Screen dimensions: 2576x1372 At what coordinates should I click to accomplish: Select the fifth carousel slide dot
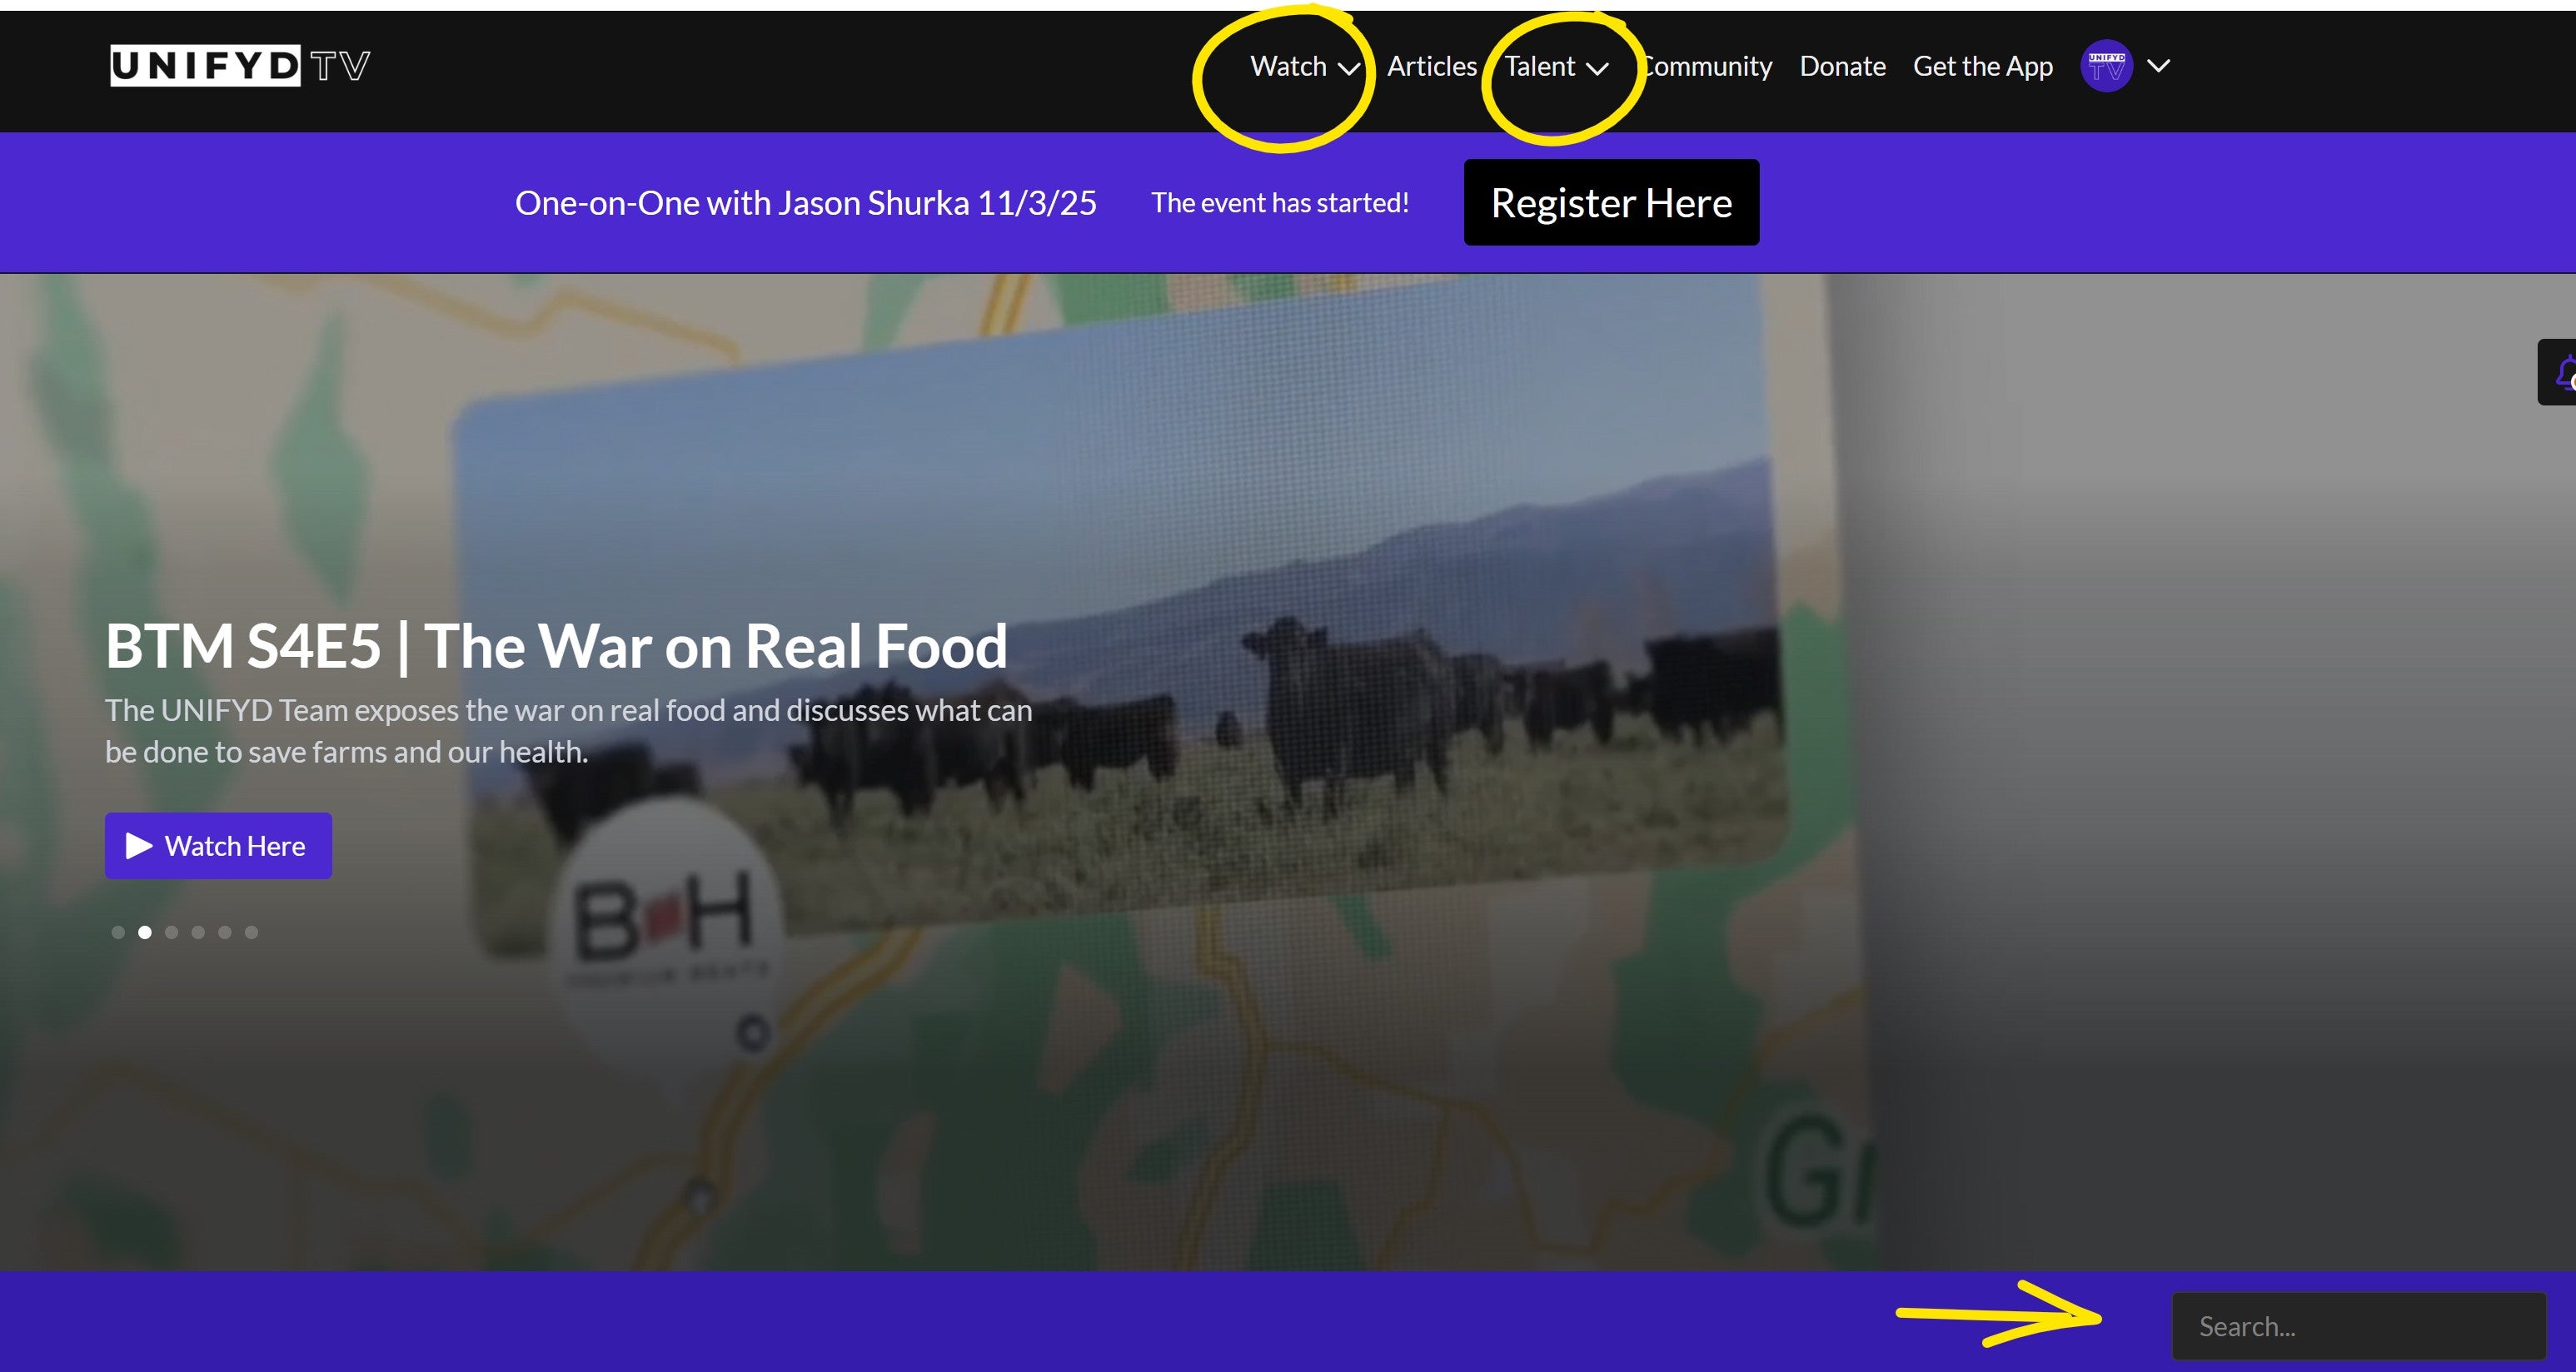coord(225,932)
